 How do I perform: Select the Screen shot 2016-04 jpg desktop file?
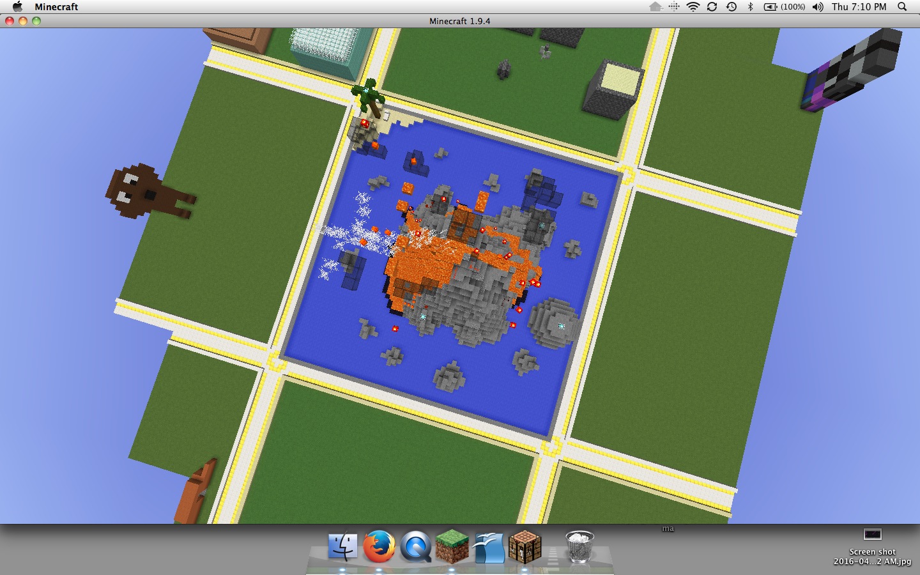point(872,547)
